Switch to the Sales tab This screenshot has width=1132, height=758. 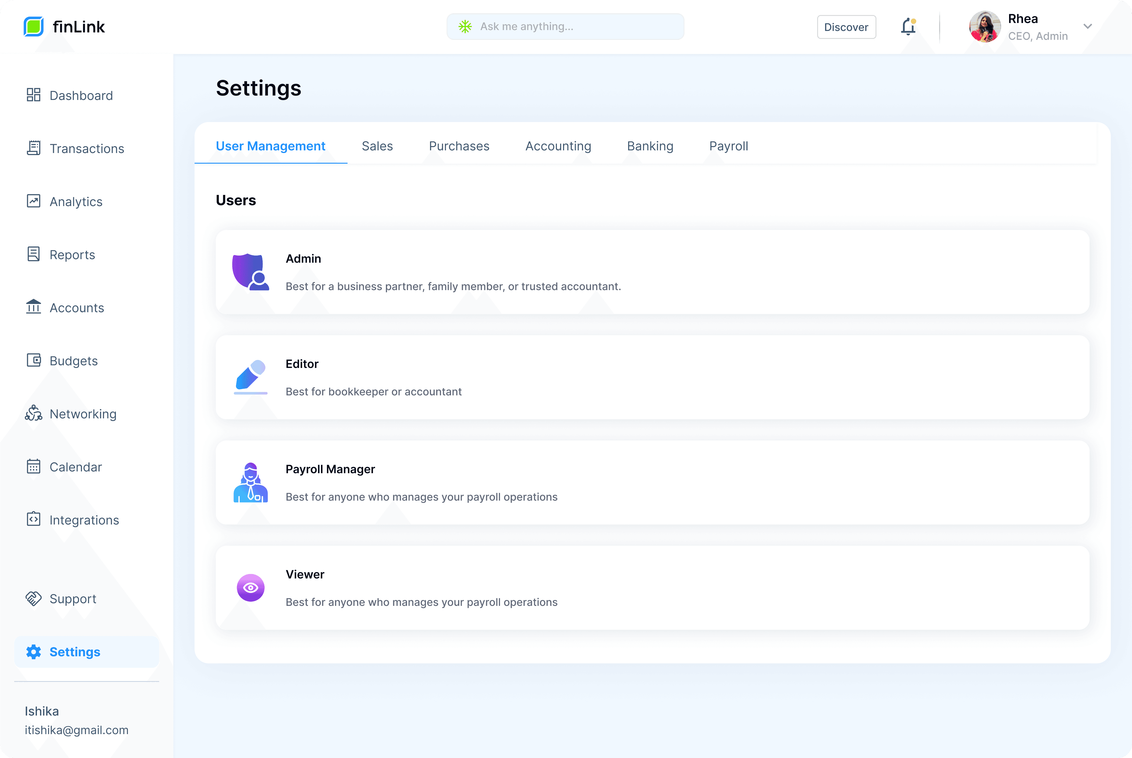[x=378, y=146]
